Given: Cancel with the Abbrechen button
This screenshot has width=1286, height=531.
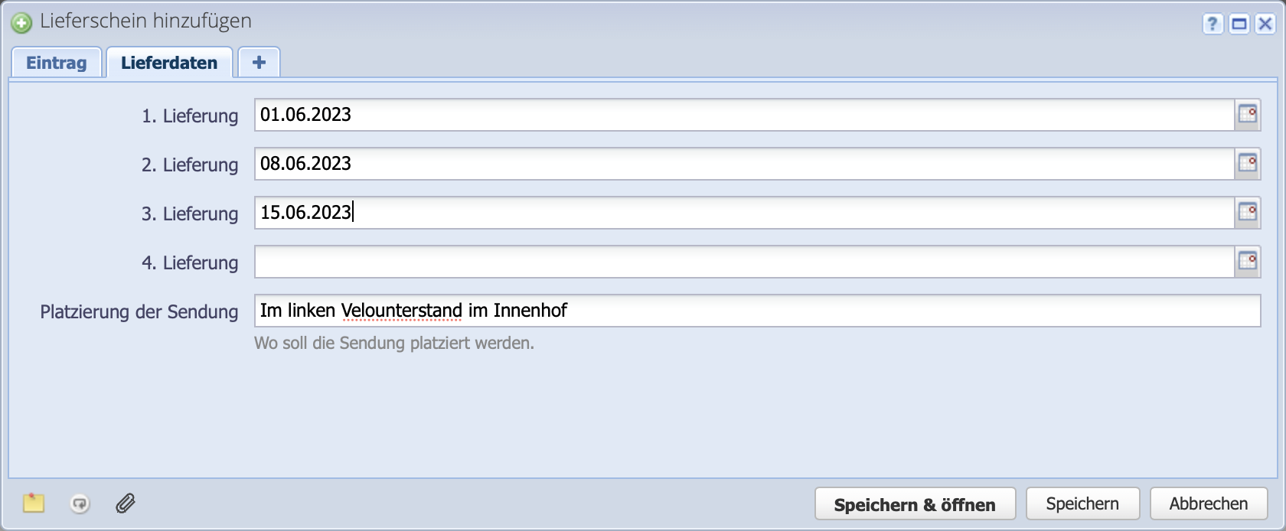Looking at the screenshot, I should (x=1208, y=504).
